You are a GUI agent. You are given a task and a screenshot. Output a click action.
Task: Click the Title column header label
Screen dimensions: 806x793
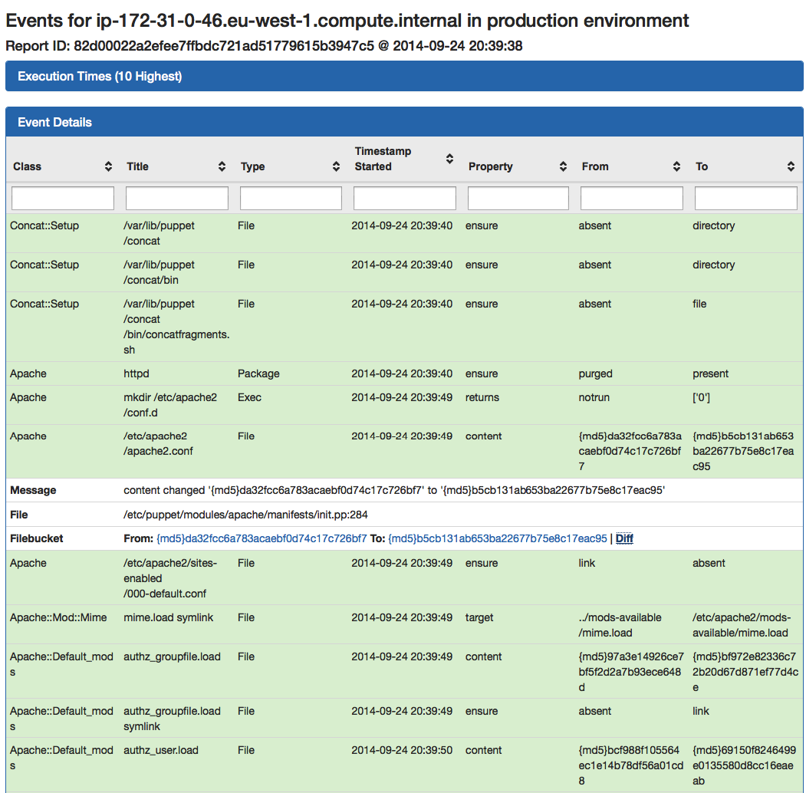tap(138, 166)
